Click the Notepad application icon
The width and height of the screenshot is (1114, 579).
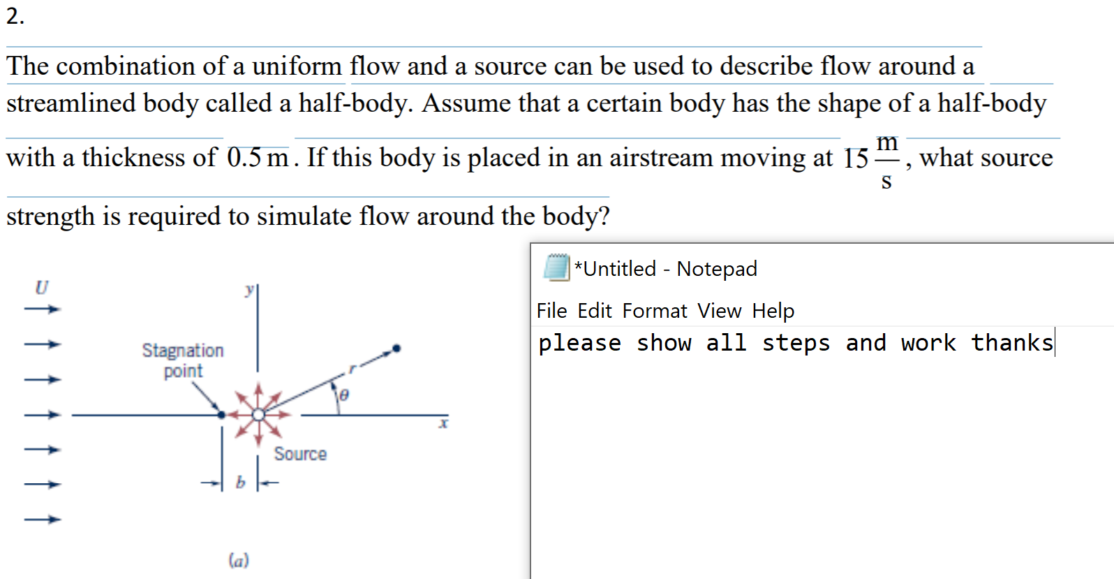click(555, 268)
